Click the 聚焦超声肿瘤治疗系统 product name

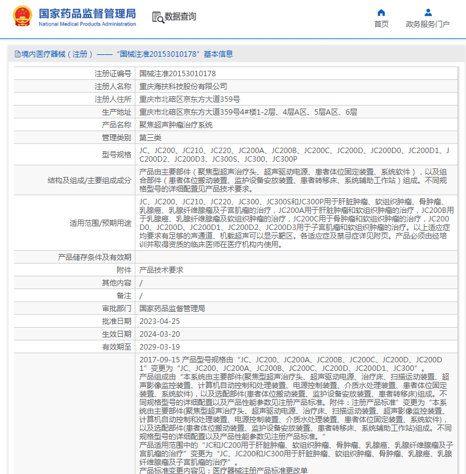click(176, 124)
